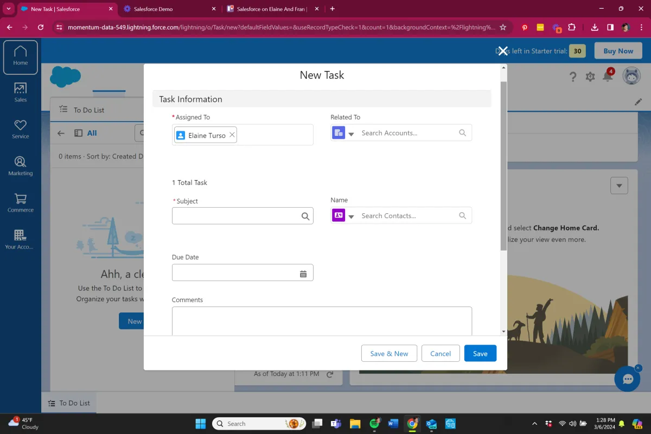Image resolution: width=651 pixels, height=434 pixels.
Task: Click the Subject field search icon
Action: (305, 216)
